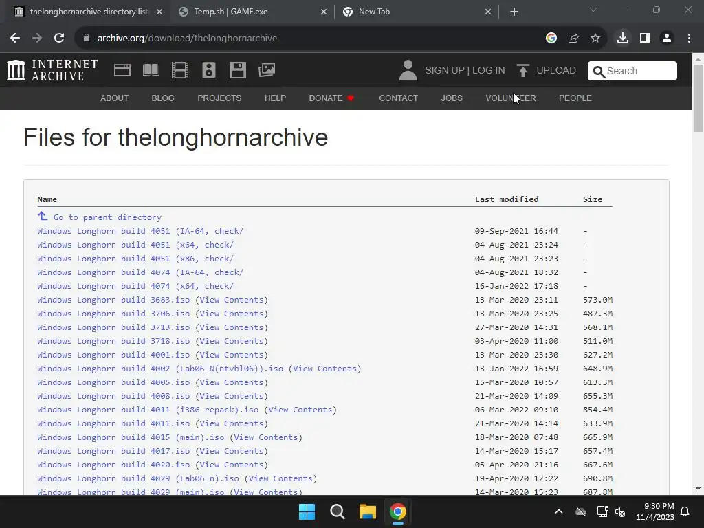
Task: Bookmark this page with the star icon
Action: coord(595,38)
